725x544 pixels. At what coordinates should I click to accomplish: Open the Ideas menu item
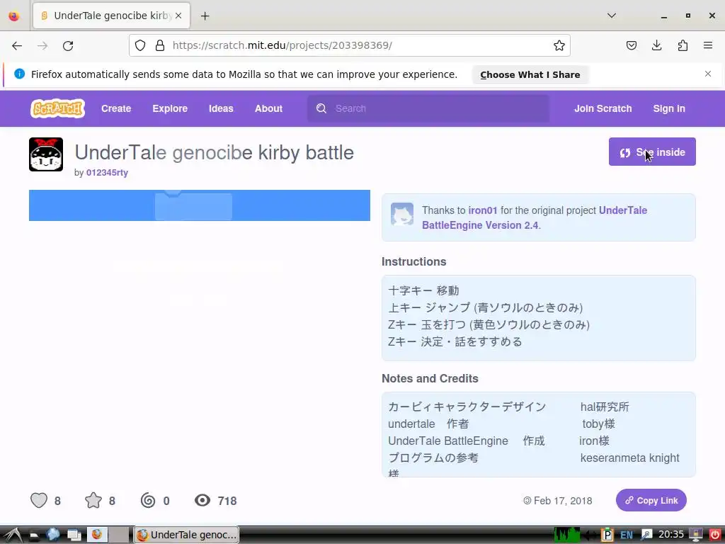coord(221,108)
